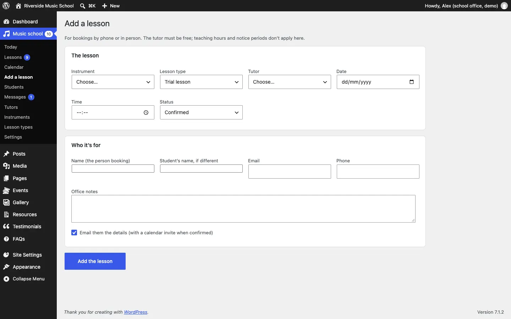The height and width of the screenshot is (319, 511).
Task: Click the Pages icon in sidebar
Action: pyautogui.click(x=6, y=178)
